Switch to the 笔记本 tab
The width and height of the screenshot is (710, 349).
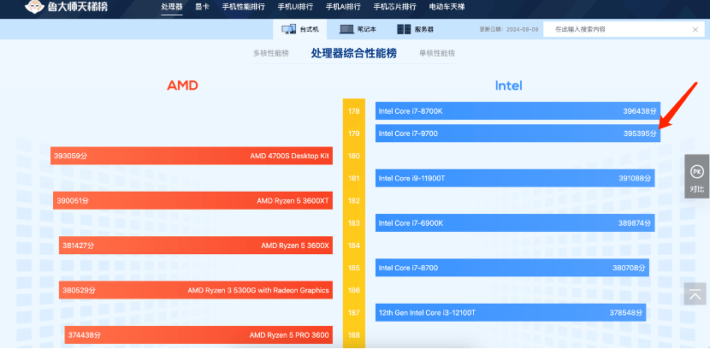358,29
